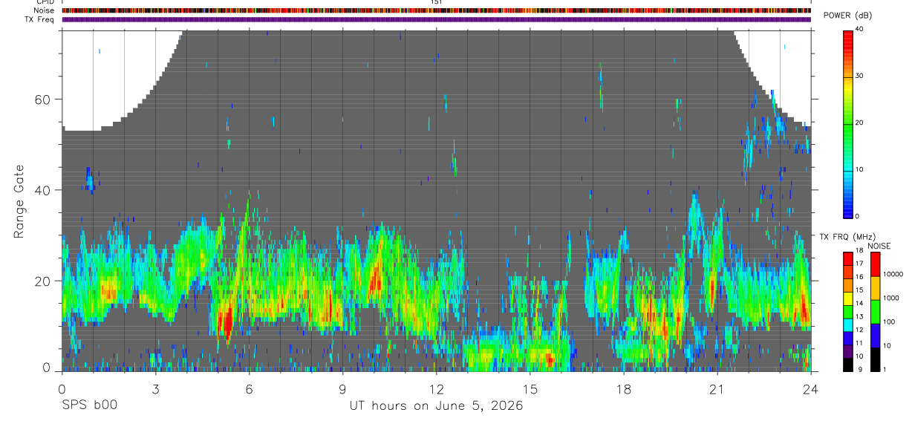The height and width of the screenshot is (421, 912).
Task: Click the 10 label on POWER scale
Action: 860,169
